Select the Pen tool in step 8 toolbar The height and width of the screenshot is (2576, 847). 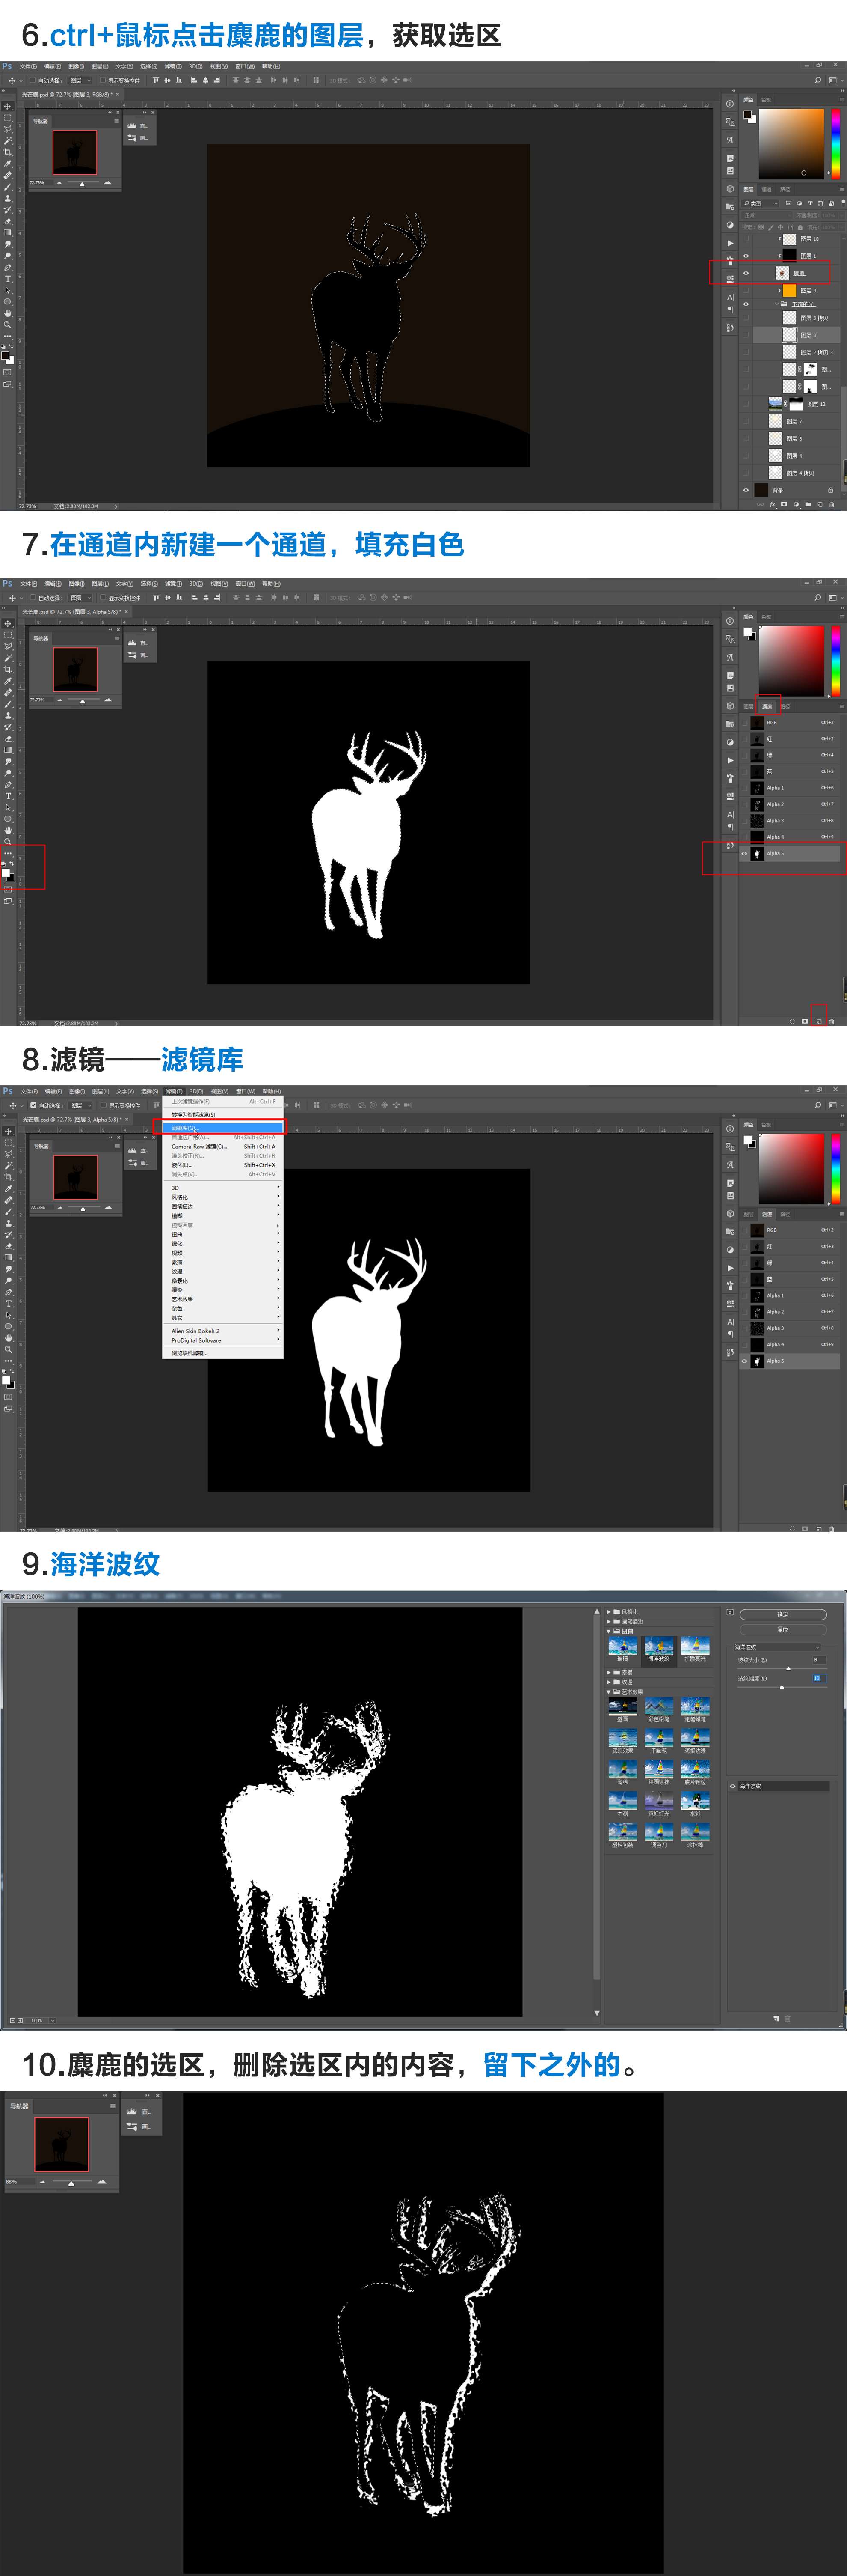[8, 1292]
